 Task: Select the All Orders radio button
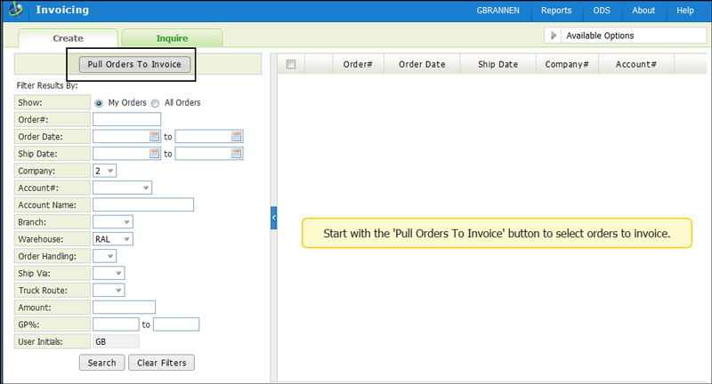(x=155, y=103)
